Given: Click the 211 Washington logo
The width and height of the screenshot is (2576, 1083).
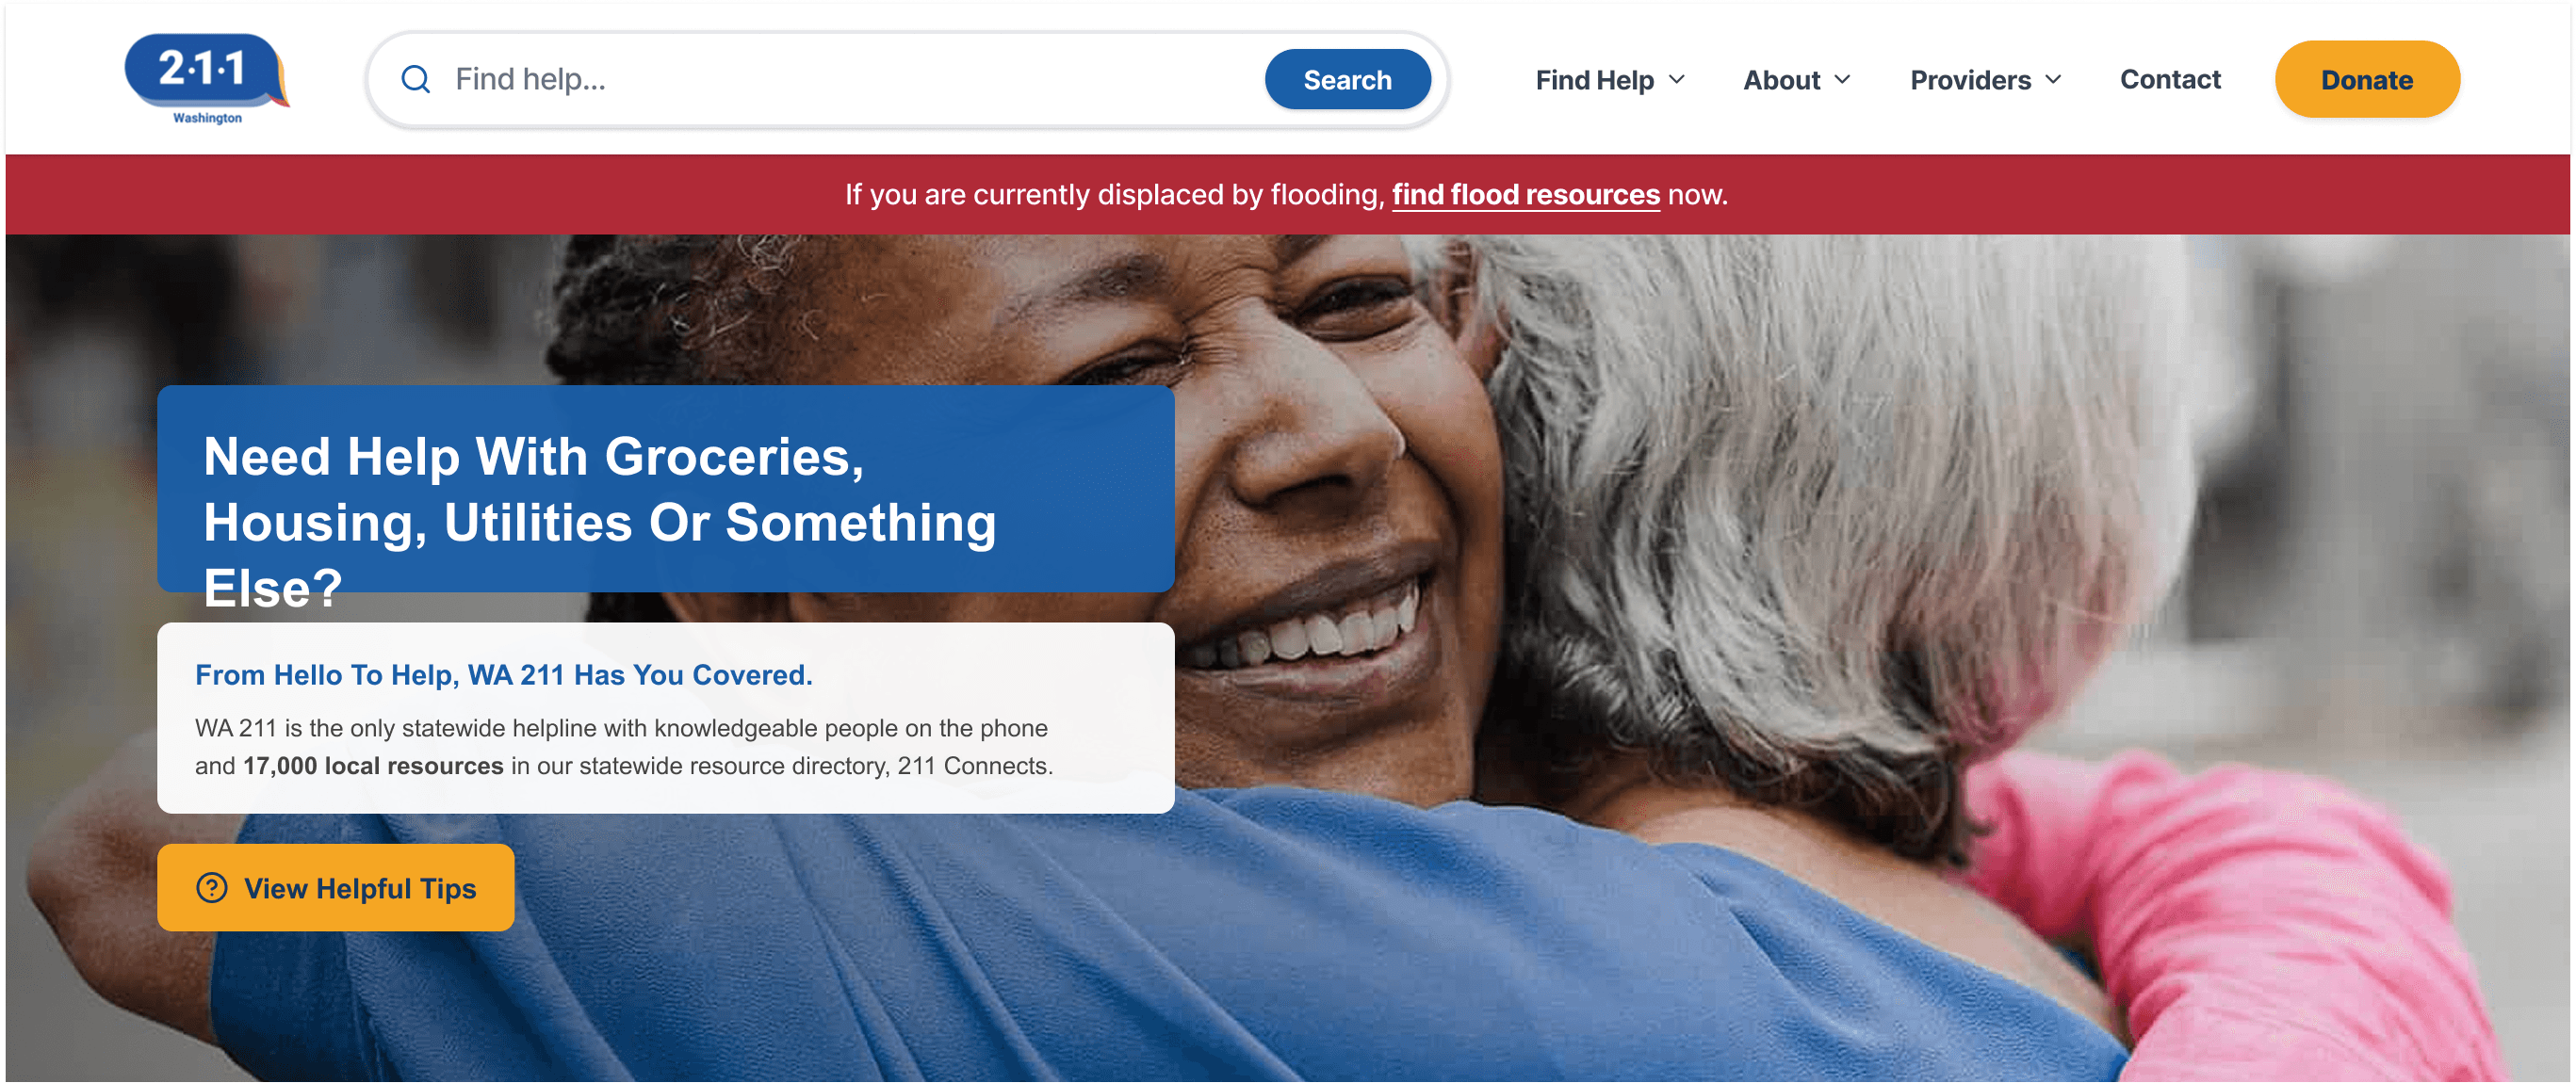Looking at the screenshot, I should coord(207,79).
